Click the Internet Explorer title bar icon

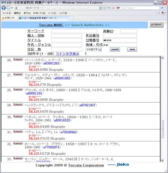coord(2,2)
